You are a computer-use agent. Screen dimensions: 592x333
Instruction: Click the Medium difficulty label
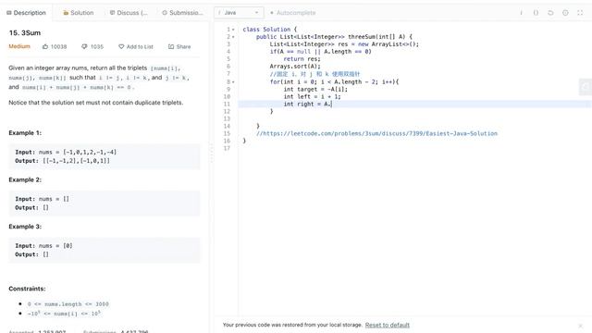click(x=19, y=46)
